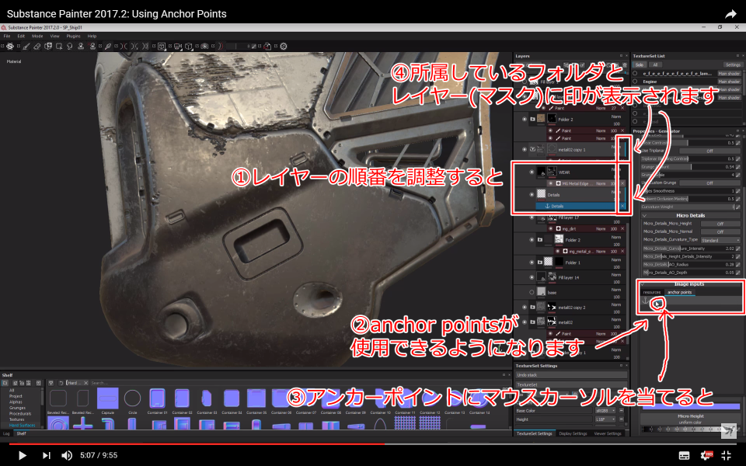Select the Smudge tool
This screenshot has width=746, height=466.
[x=70, y=46]
